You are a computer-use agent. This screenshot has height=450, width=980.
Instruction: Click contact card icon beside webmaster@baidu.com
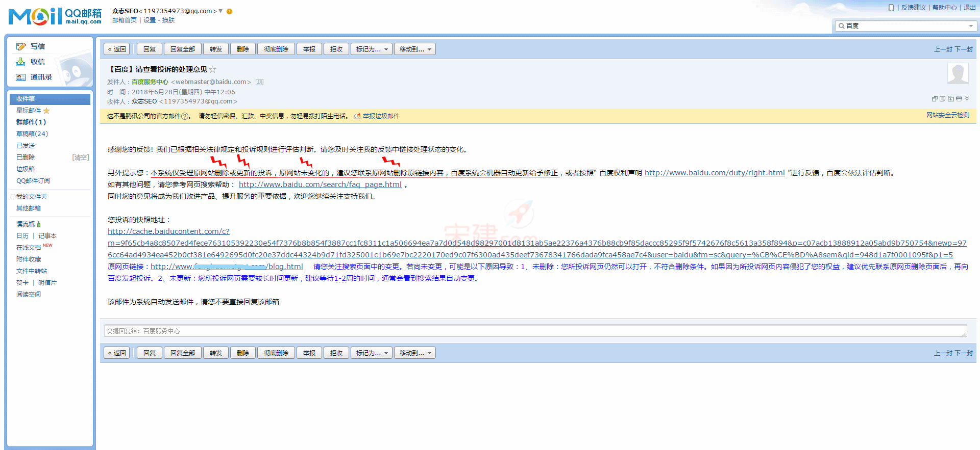259,82
